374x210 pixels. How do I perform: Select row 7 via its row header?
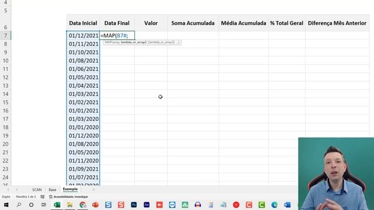click(5, 36)
